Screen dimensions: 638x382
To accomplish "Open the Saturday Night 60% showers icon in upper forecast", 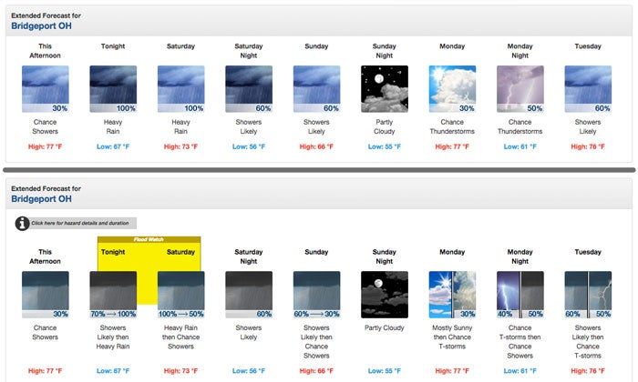I will (248, 89).
